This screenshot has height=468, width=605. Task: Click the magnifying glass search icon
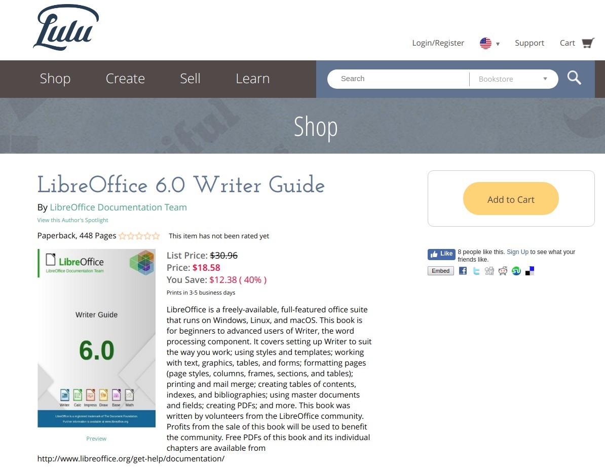(574, 78)
